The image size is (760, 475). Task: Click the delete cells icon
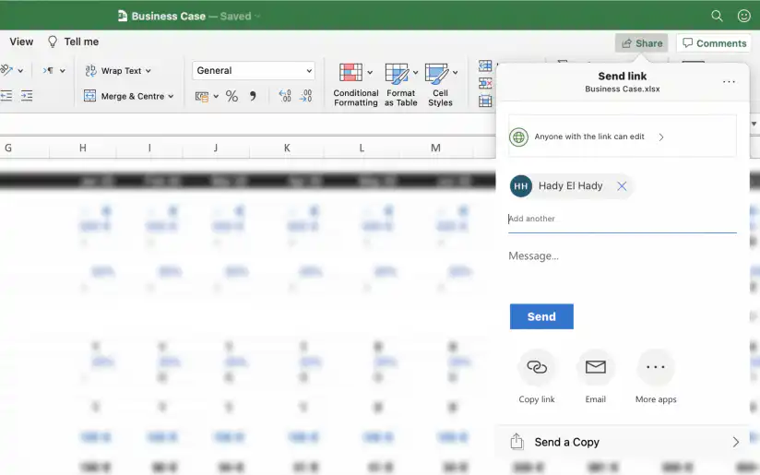(485, 83)
